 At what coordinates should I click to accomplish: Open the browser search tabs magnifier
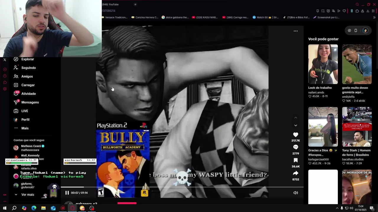357,4
